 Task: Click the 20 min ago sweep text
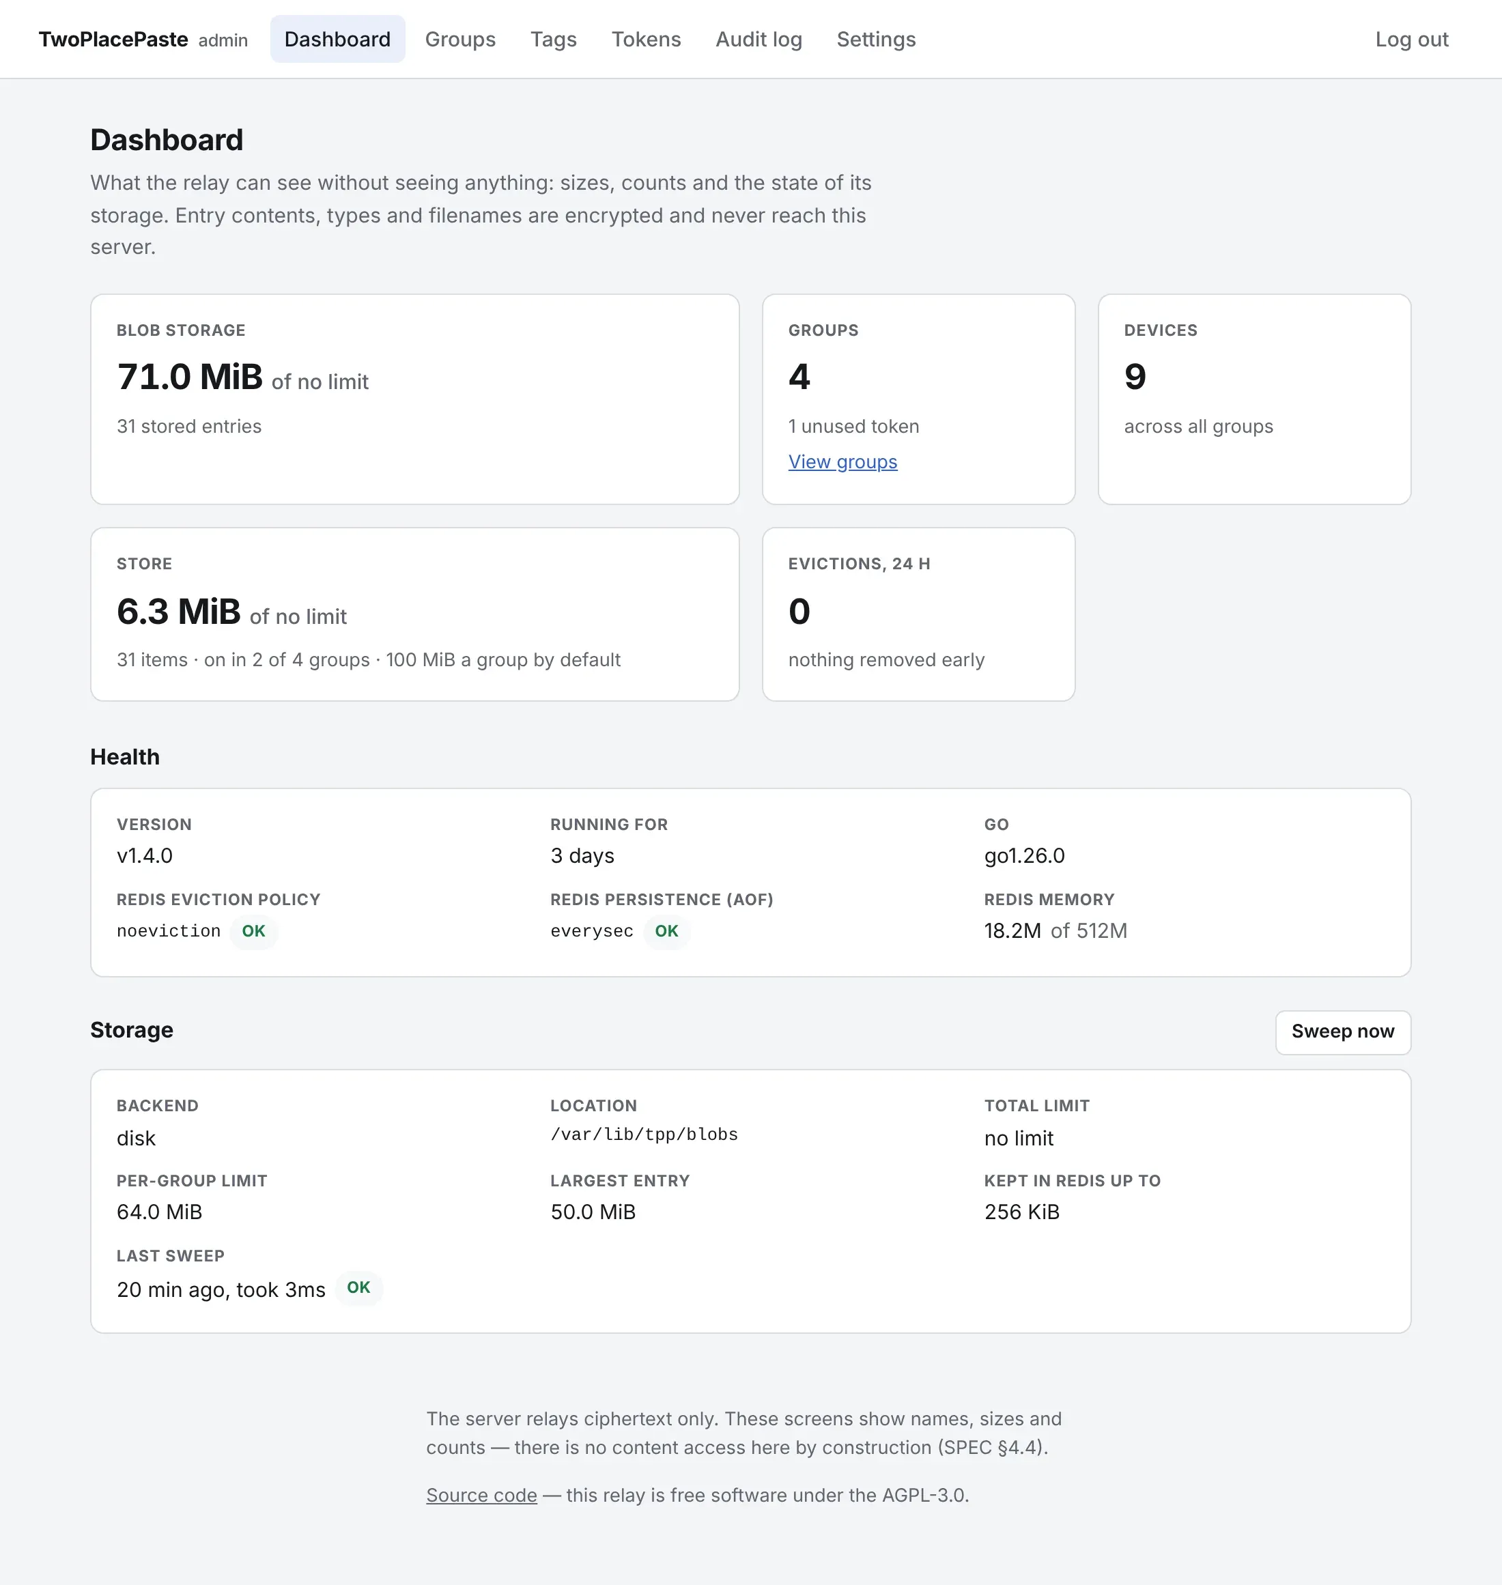pyautogui.click(x=221, y=1289)
